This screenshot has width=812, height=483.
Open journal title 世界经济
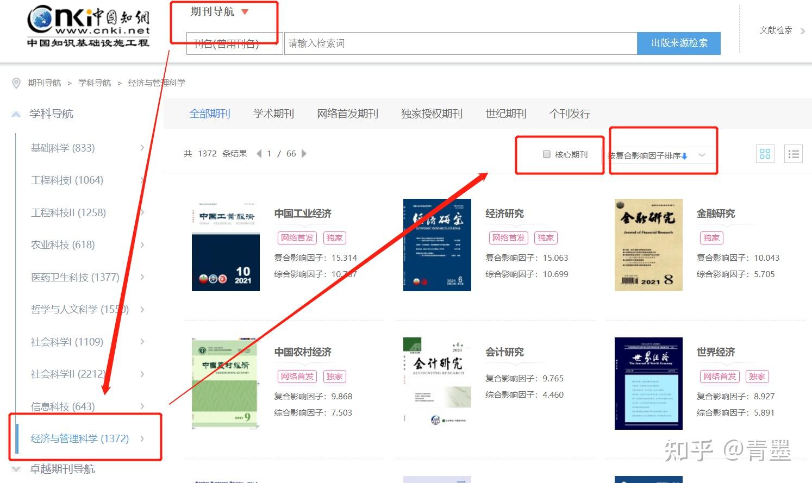click(716, 352)
